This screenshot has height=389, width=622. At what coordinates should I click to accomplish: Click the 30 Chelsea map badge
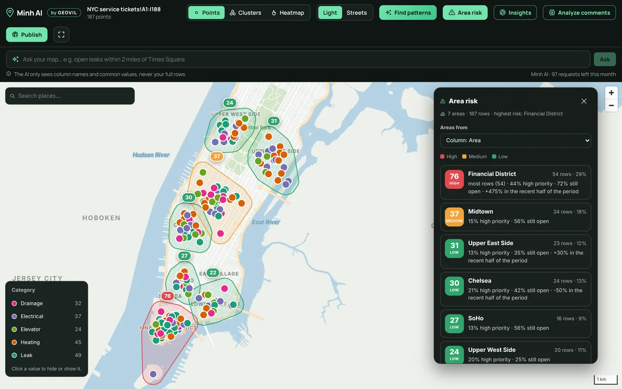coord(189,198)
